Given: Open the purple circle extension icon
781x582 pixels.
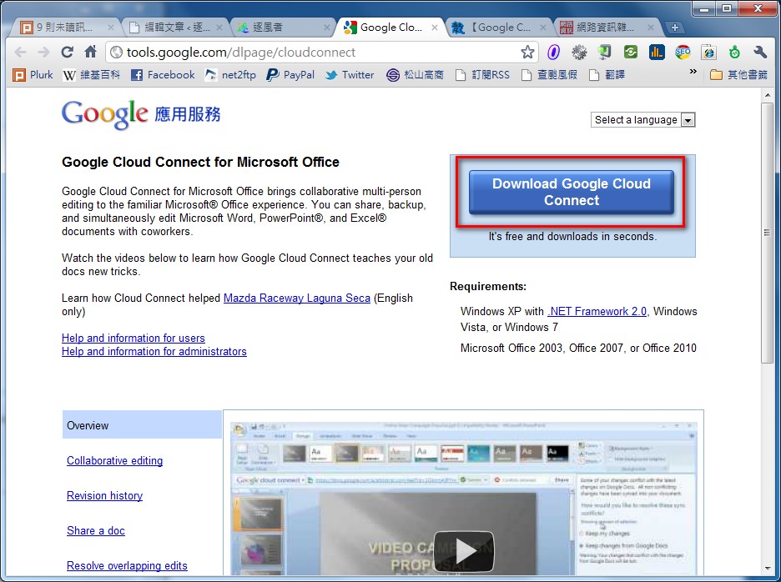Looking at the screenshot, I should point(553,52).
